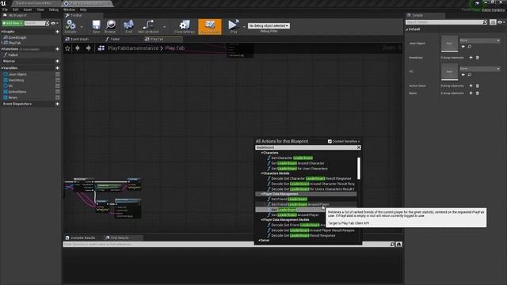The image size is (507, 285).
Task: Toggle editable eye for Inventory variable
Action: pyautogui.click(x=58, y=80)
